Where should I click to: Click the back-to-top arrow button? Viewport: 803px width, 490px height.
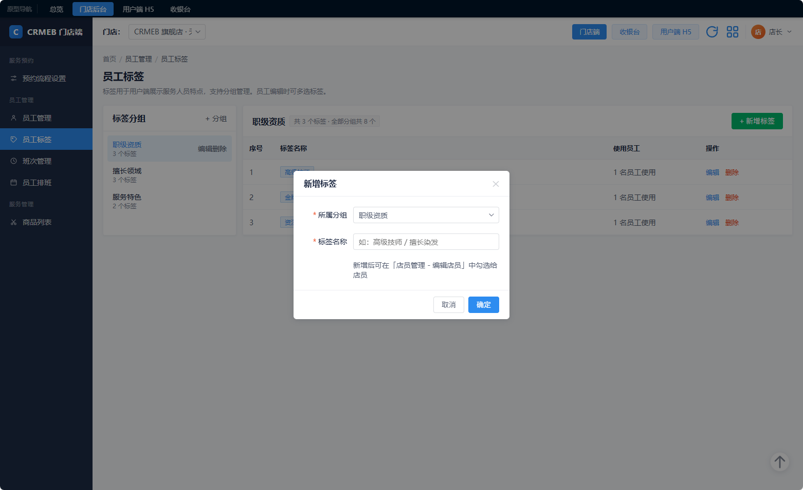click(x=780, y=462)
